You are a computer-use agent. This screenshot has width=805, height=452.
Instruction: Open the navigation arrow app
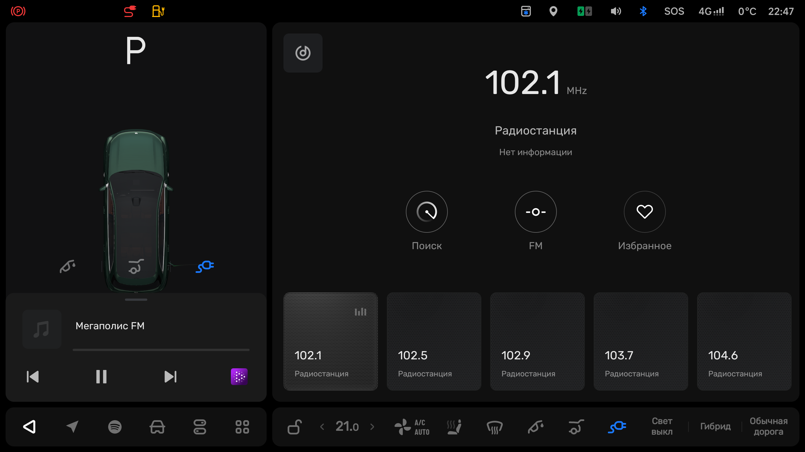click(72, 427)
